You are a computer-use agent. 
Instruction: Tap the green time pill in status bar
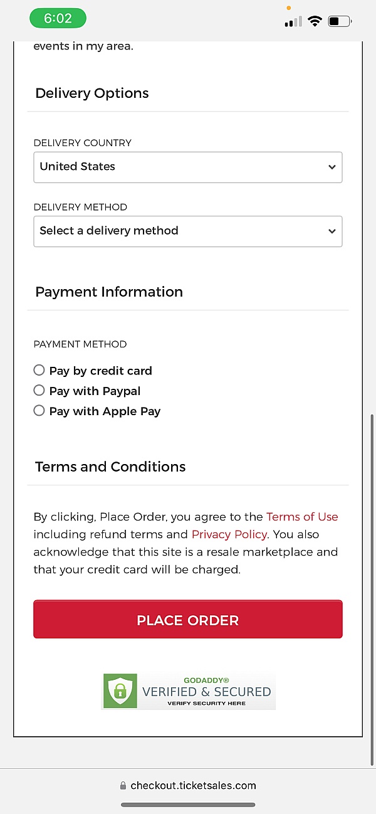[58, 19]
